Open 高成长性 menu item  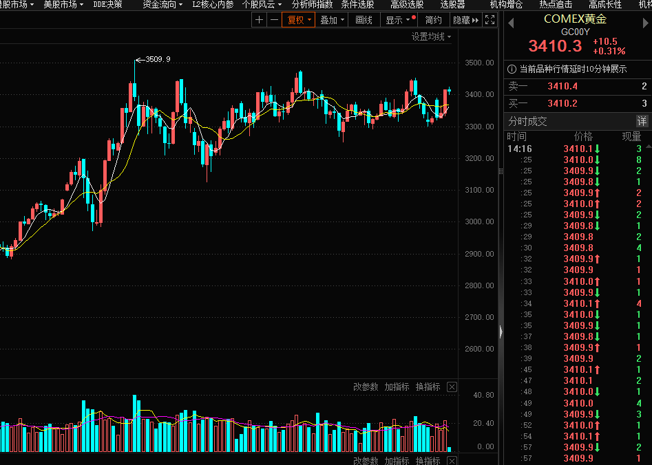pyautogui.click(x=605, y=5)
